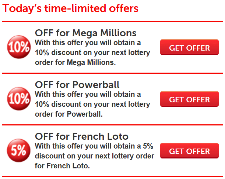Screen dimensions: 225x179
Task: Claim the Powerball GET OFFER button
Action: coord(189,99)
